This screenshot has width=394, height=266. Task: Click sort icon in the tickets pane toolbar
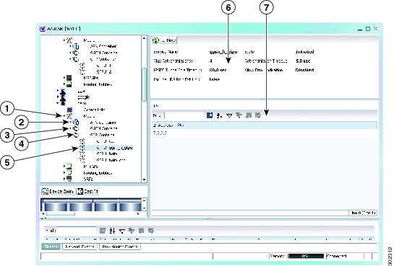[x=112, y=231]
